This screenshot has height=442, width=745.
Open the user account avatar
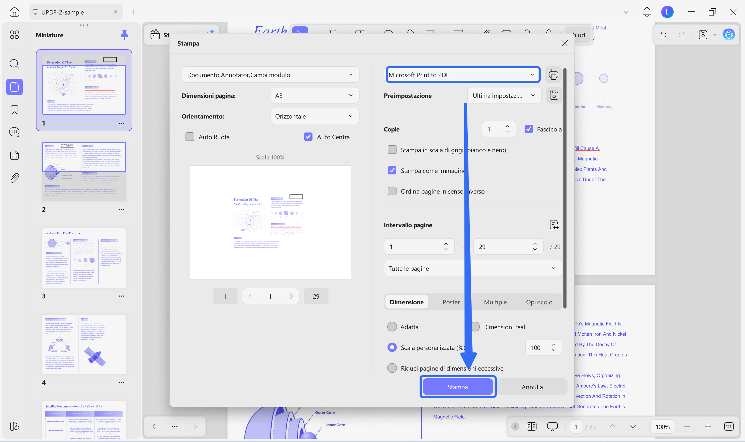click(667, 12)
